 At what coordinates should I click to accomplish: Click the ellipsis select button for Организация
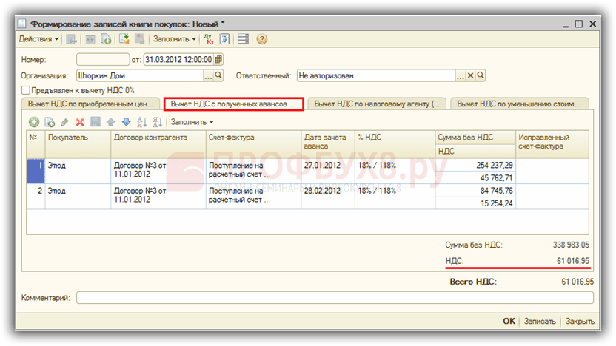[x=208, y=75]
